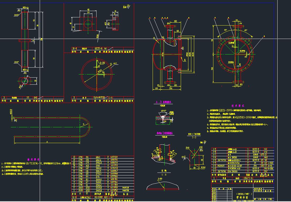Click the 6063 length cell in row 13
291x202 pixels.
point(98,157)
